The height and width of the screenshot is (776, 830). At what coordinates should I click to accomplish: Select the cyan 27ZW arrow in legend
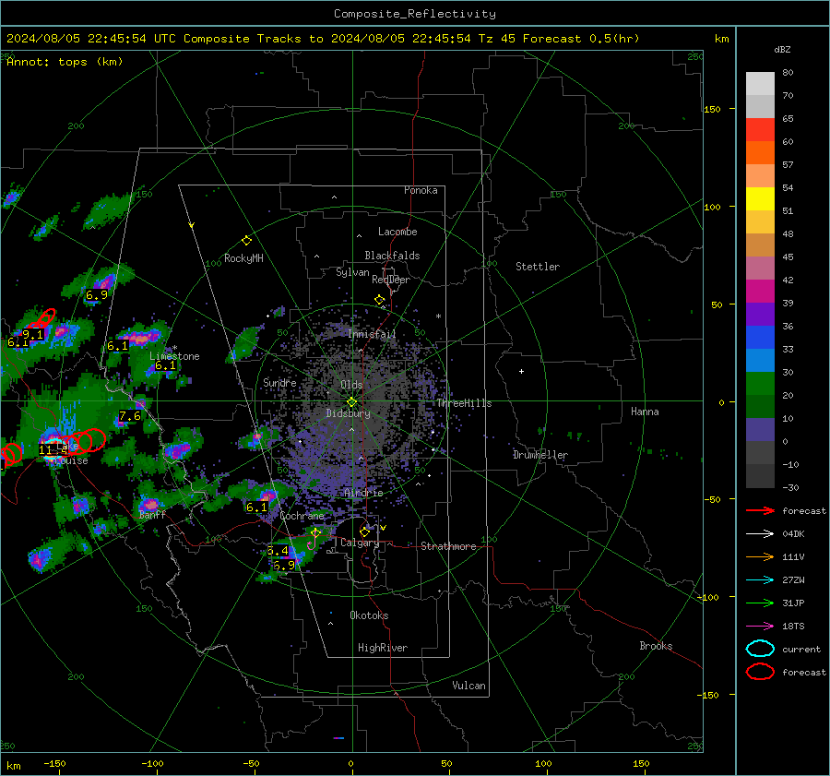[760, 580]
